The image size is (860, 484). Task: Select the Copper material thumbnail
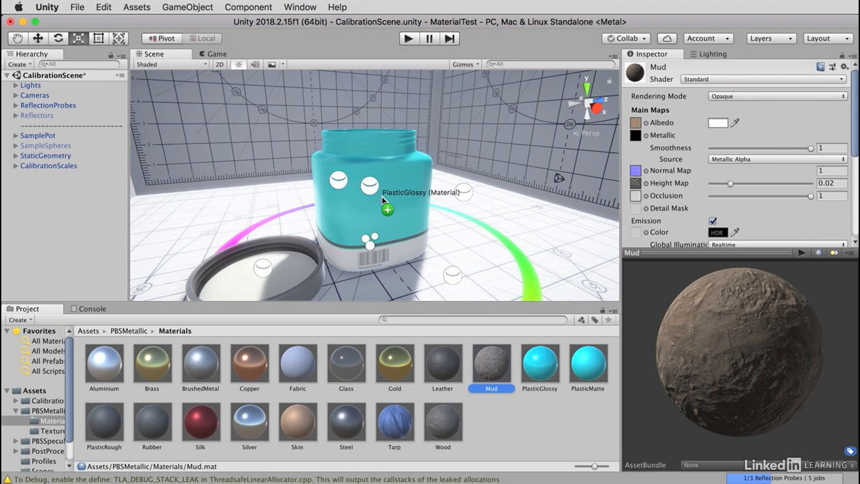249,363
